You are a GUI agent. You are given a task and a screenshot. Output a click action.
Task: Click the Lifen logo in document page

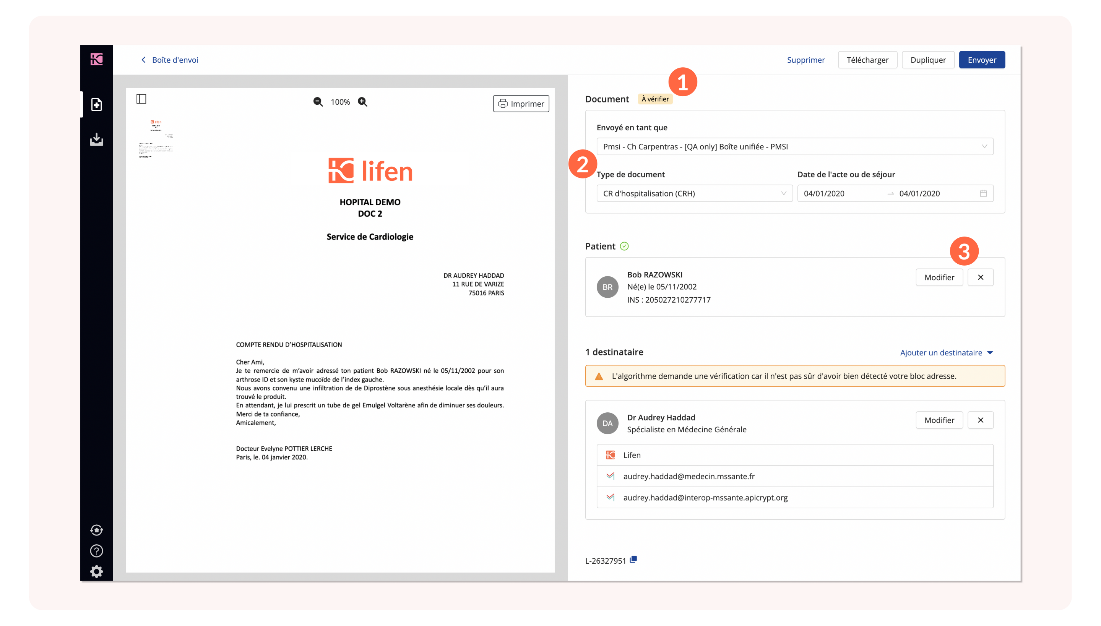370,171
